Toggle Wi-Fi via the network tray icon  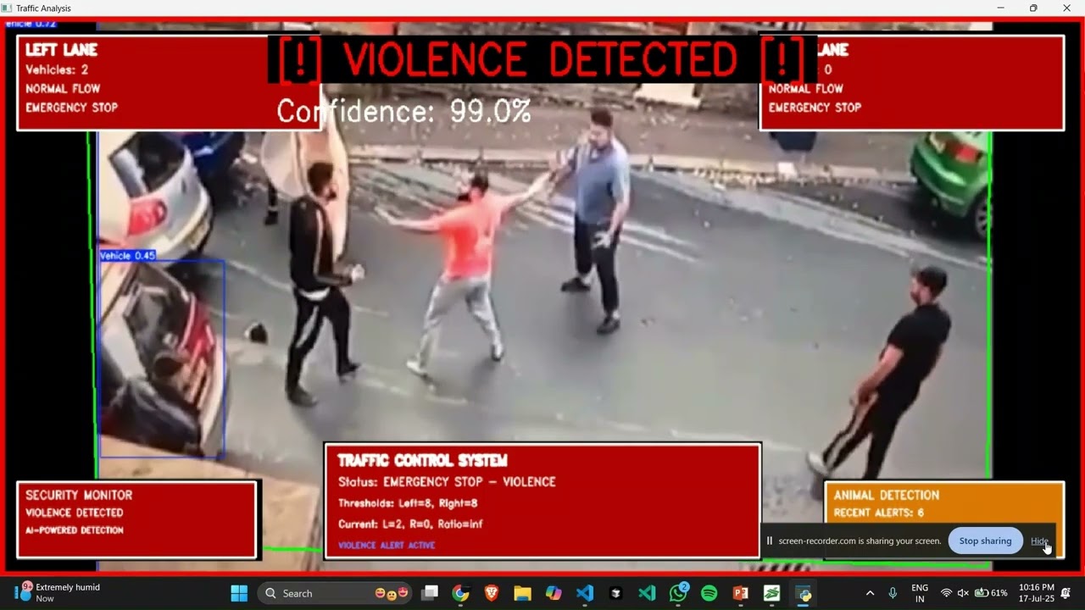click(x=946, y=593)
